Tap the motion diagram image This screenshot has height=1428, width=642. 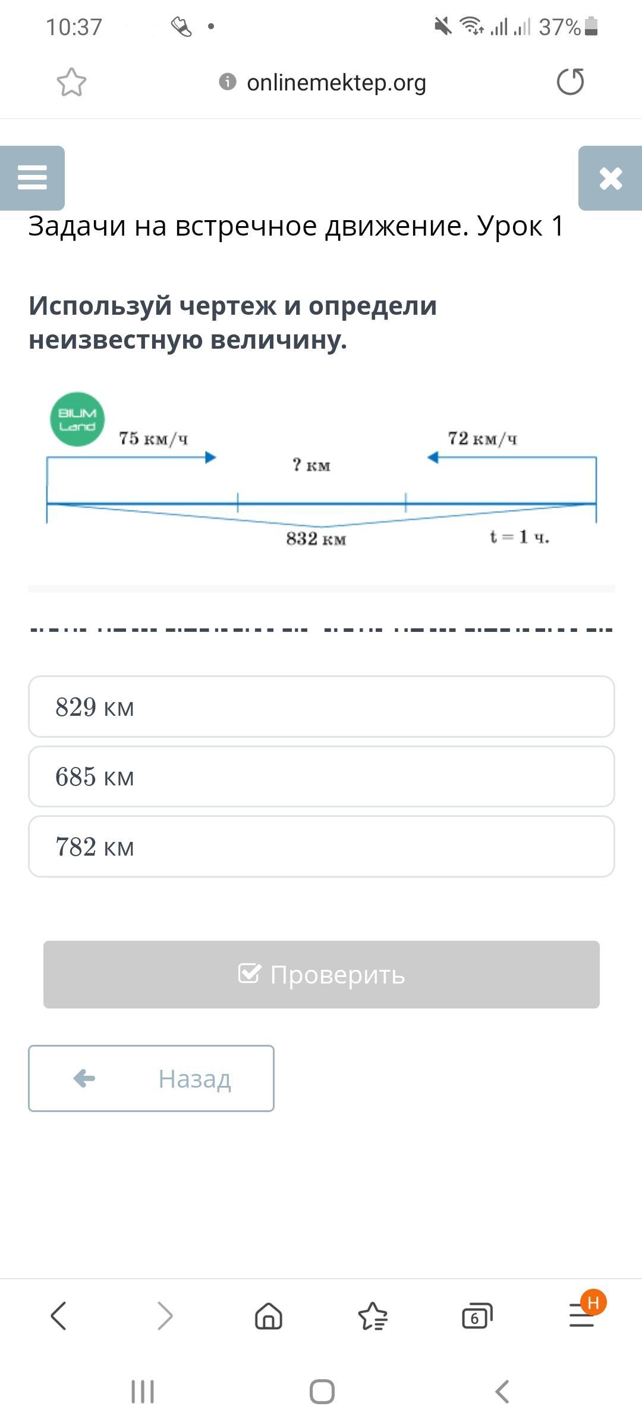(321, 476)
